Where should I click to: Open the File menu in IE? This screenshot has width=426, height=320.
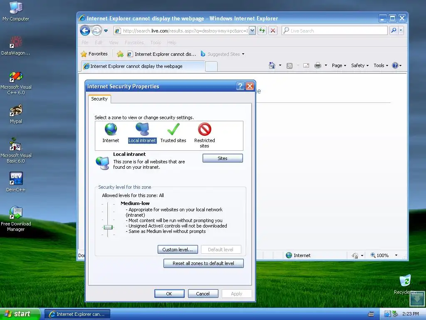pyautogui.click(x=85, y=42)
